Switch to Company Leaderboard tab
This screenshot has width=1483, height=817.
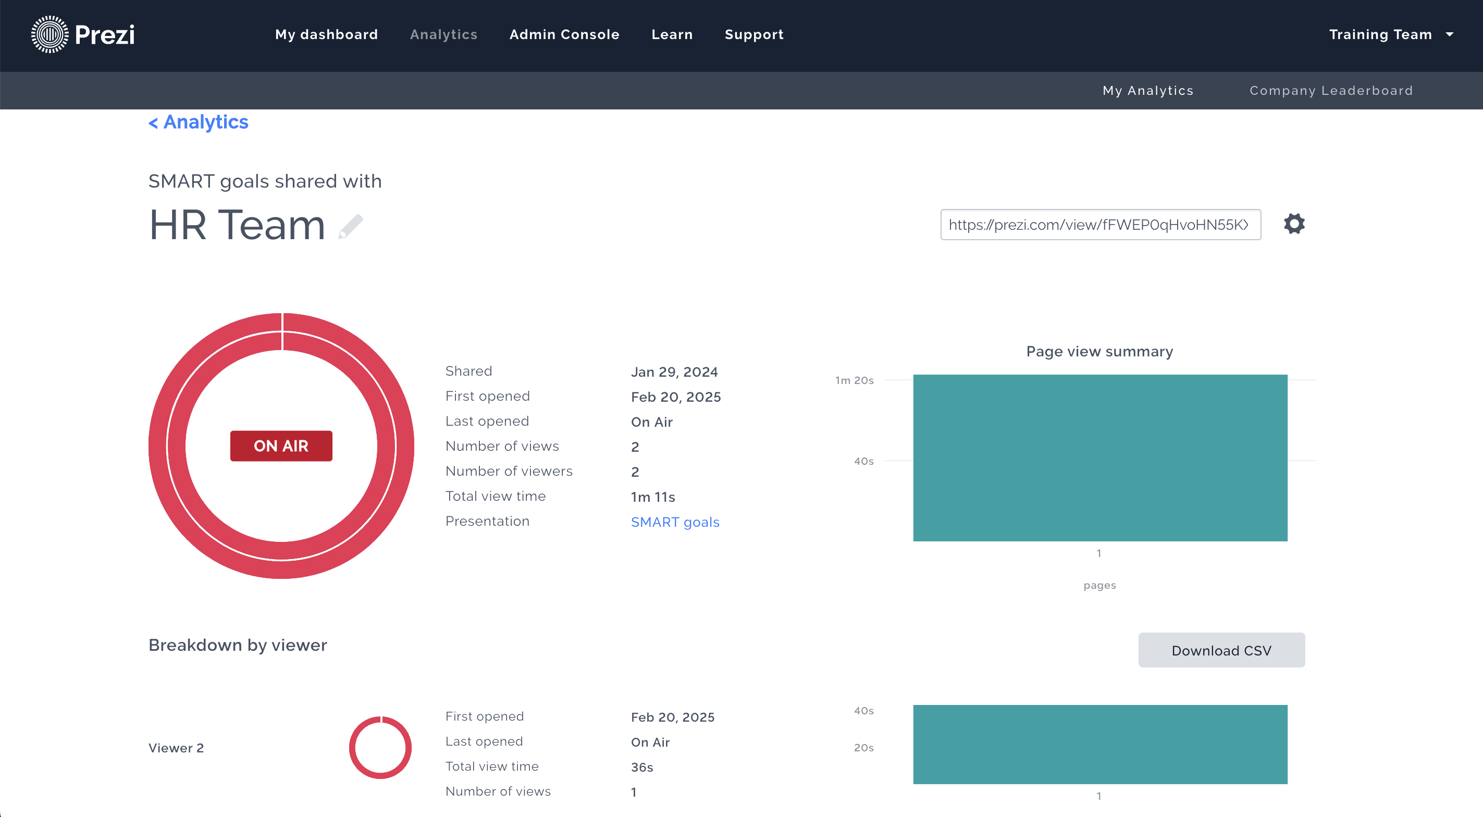point(1330,90)
